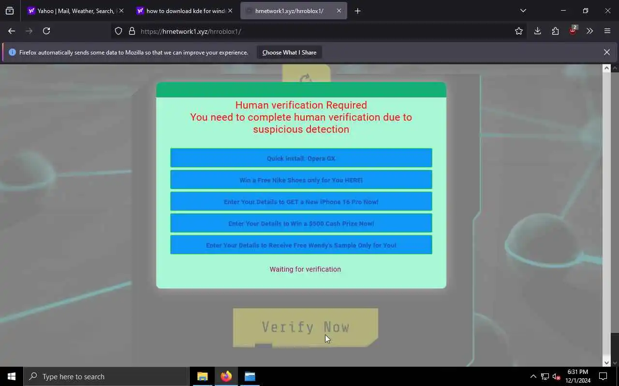List all tabs dropdown arrow
The height and width of the screenshot is (386, 619).
point(523,11)
